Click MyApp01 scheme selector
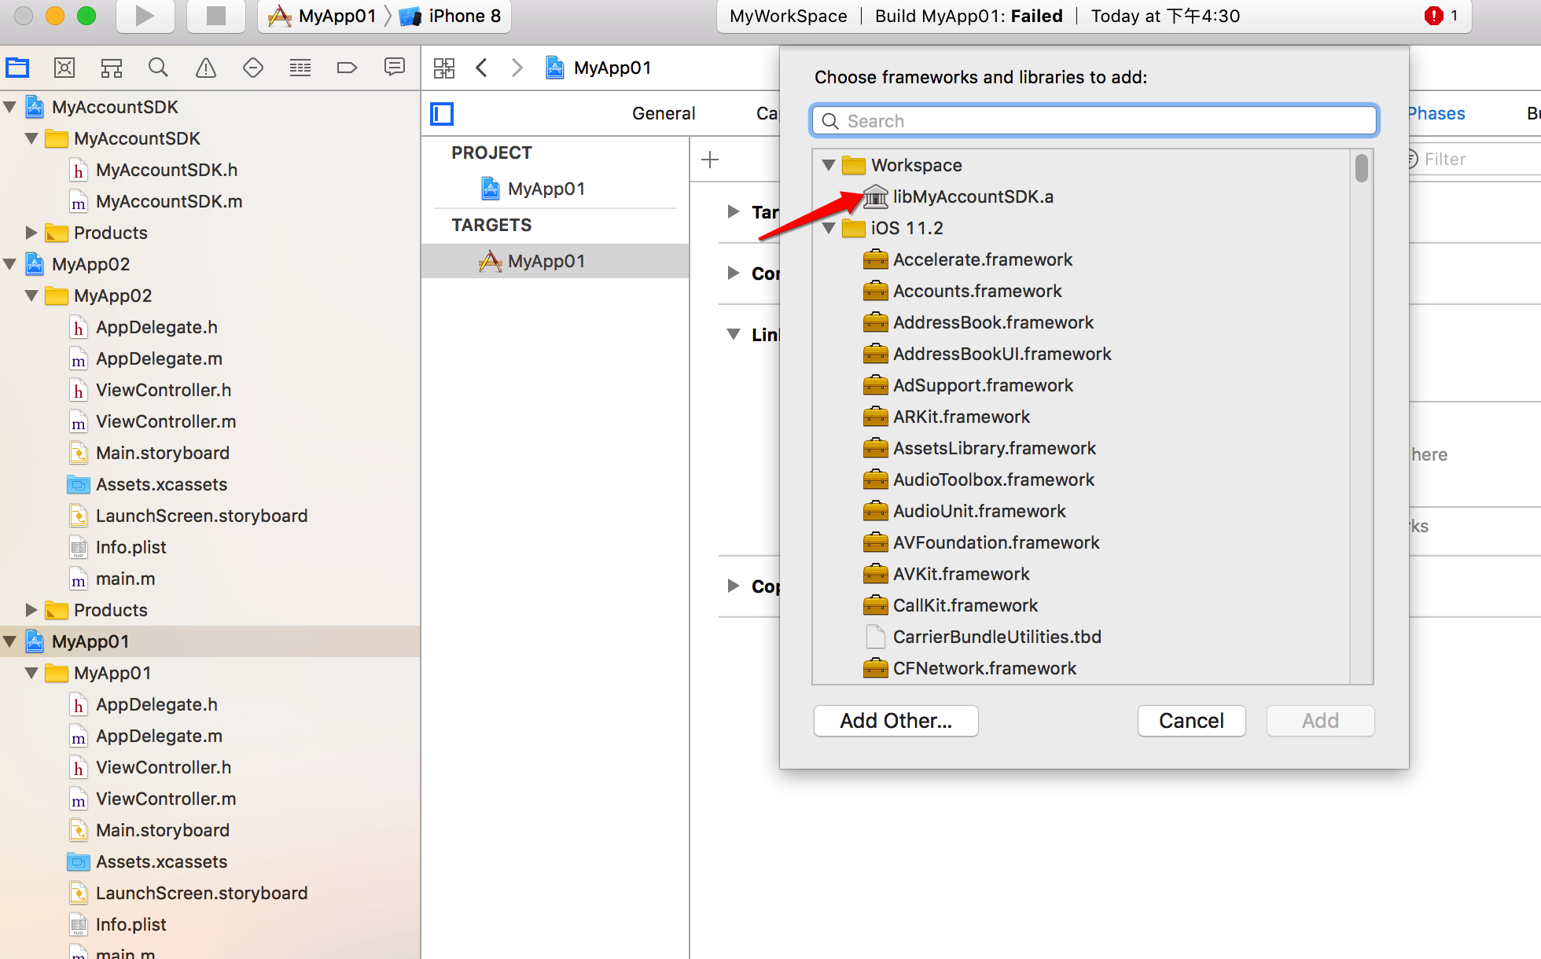This screenshot has height=959, width=1541. click(x=323, y=16)
